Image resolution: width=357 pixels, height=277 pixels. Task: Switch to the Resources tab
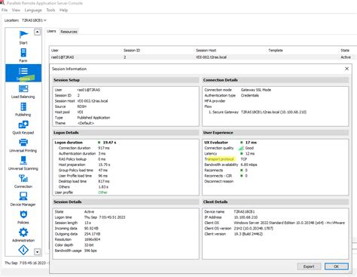coord(69,32)
